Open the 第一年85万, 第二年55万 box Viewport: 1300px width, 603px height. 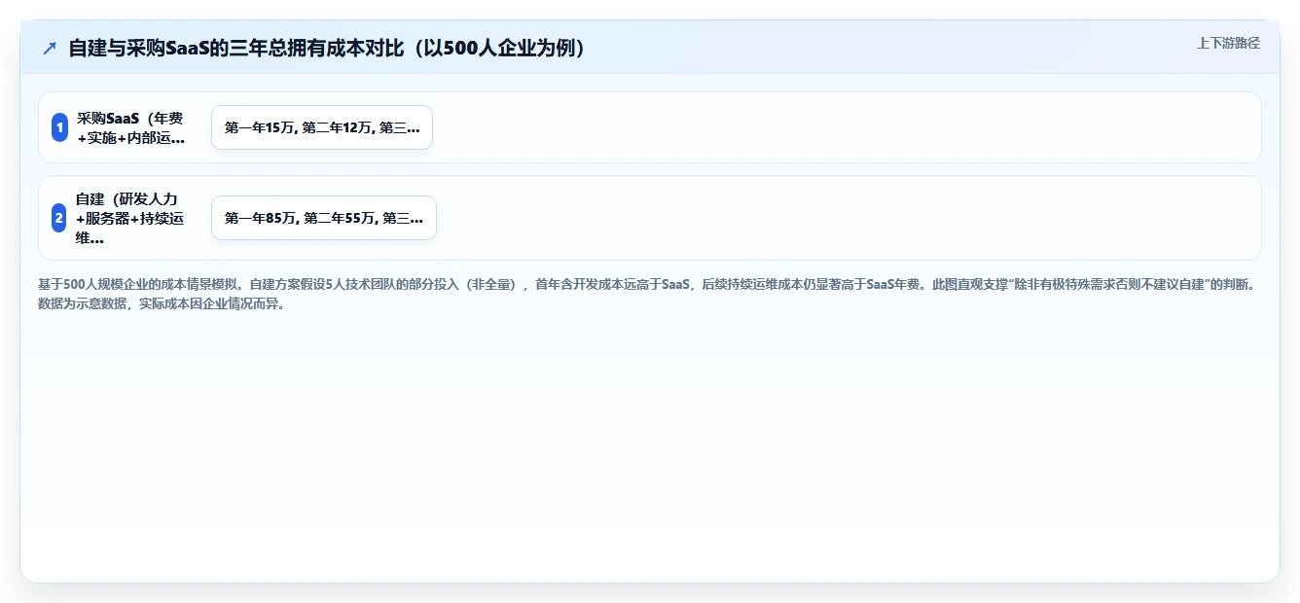pos(324,218)
